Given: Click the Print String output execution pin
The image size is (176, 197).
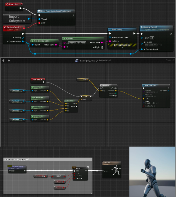Looking at the screenshot, I should (x=134, y=33).
